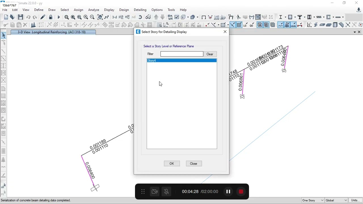The width and height of the screenshot is (363, 204).
Task: Switch to Plan view icon
Action: click(x=121, y=17)
